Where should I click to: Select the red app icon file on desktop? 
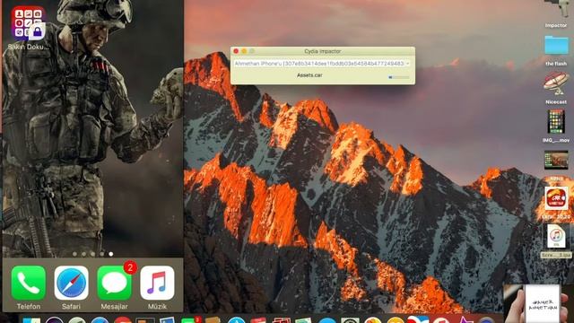click(x=556, y=198)
